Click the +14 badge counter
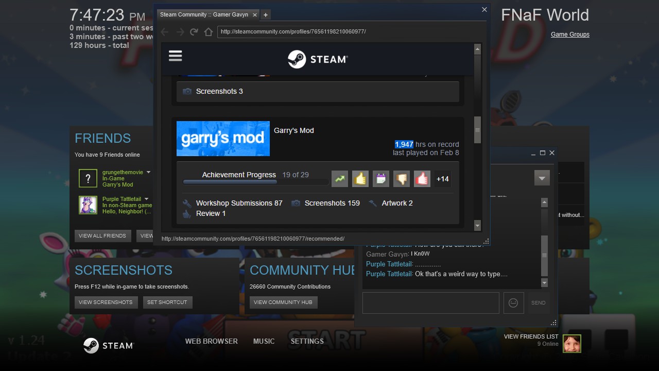659x371 pixels. (443, 179)
